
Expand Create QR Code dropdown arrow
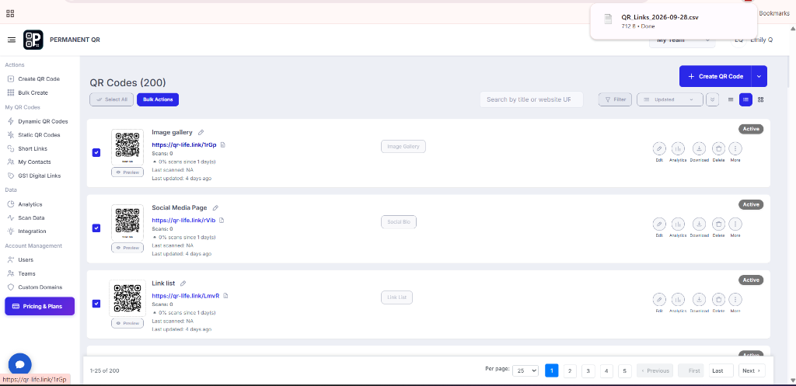pos(759,76)
